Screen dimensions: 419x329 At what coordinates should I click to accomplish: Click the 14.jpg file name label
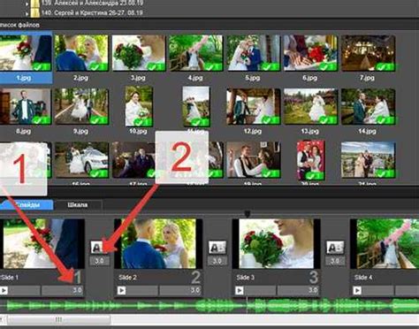click(367, 131)
